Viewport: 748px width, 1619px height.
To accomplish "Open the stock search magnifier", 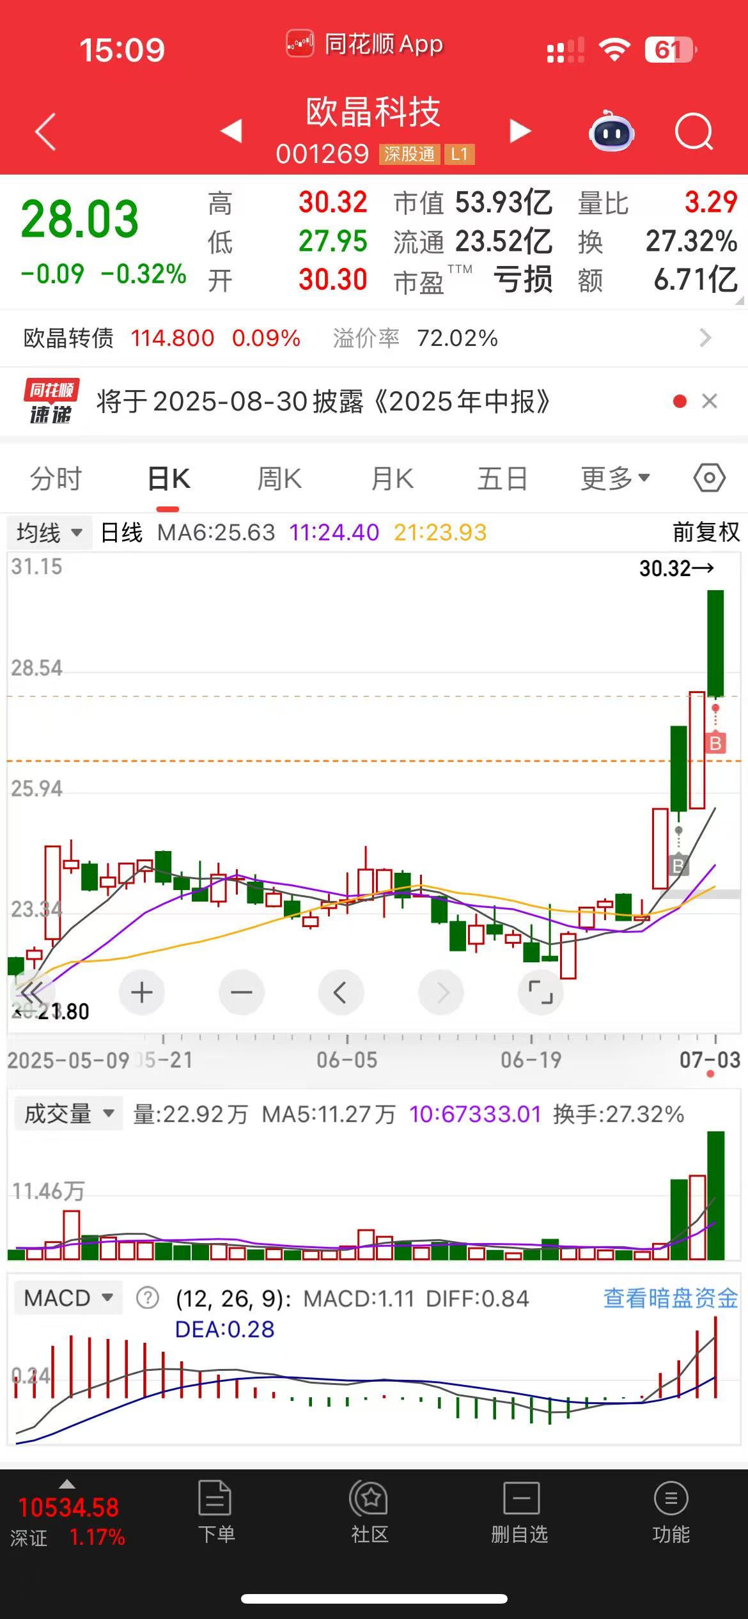I will (694, 132).
